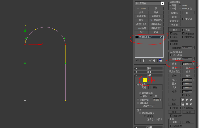Select the Mirror both axes icon
The height and width of the screenshot is (128, 200).
point(191,104)
